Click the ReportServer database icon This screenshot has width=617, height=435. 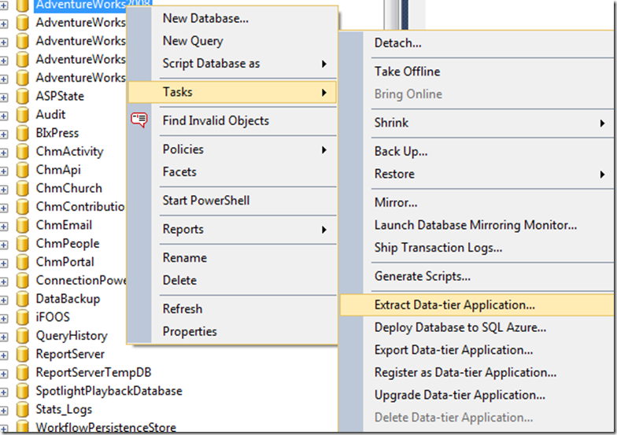[24, 355]
